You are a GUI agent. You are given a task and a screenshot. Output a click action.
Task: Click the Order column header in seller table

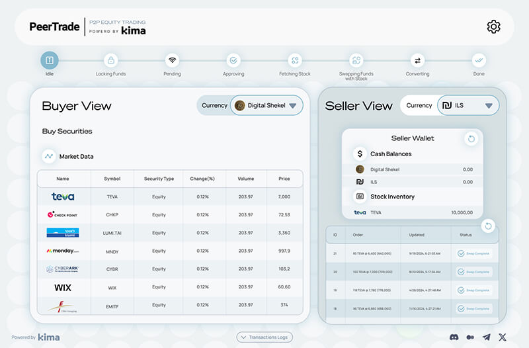358,235
